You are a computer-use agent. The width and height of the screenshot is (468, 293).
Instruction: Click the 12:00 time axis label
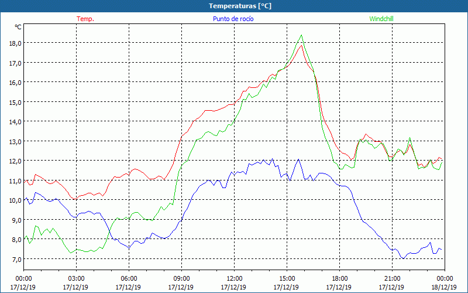[x=234, y=279]
